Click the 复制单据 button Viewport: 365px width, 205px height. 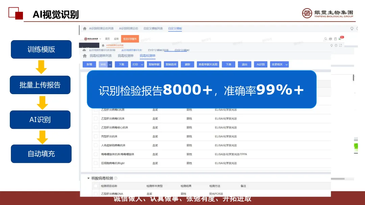pos(154,64)
